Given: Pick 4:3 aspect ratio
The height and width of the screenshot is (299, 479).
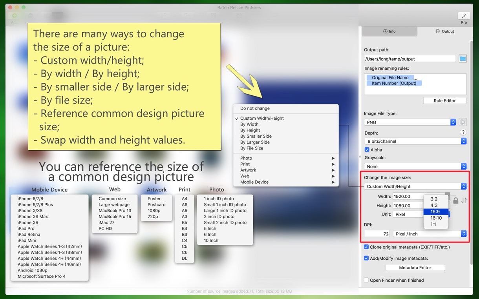Looking at the screenshot, I should tap(436, 205).
